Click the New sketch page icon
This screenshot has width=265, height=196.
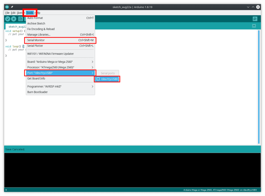20,19
